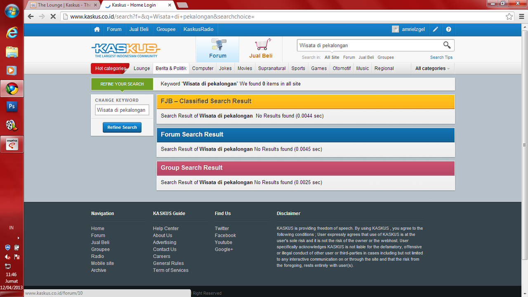Open Otomotif category
This screenshot has width=528, height=297.
click(x=342, y=68)
